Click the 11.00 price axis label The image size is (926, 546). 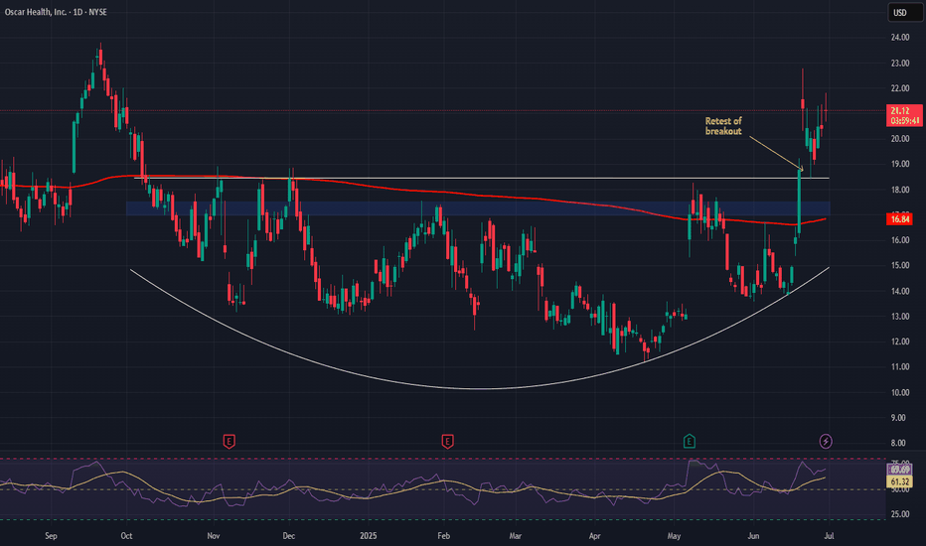coord(900,366)
